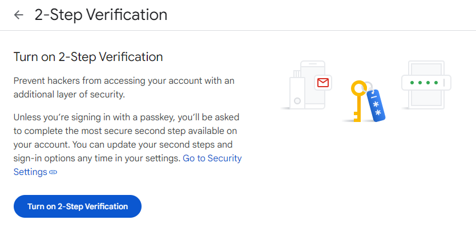Open the Go to Security Settings link
Image resolution: width=476 pixels, height=232 pixels.
[x=127, y=165]
